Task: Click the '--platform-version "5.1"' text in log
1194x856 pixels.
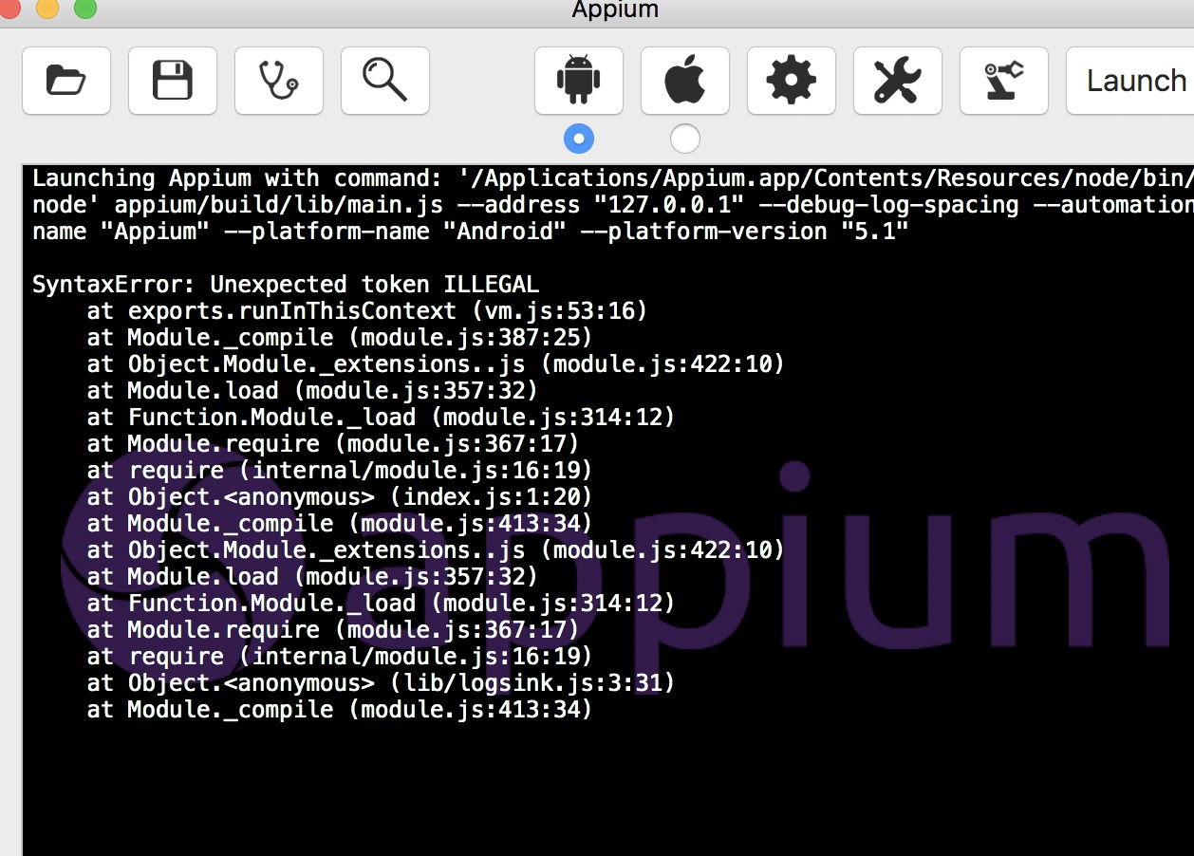Action: (x=745, y=232)
